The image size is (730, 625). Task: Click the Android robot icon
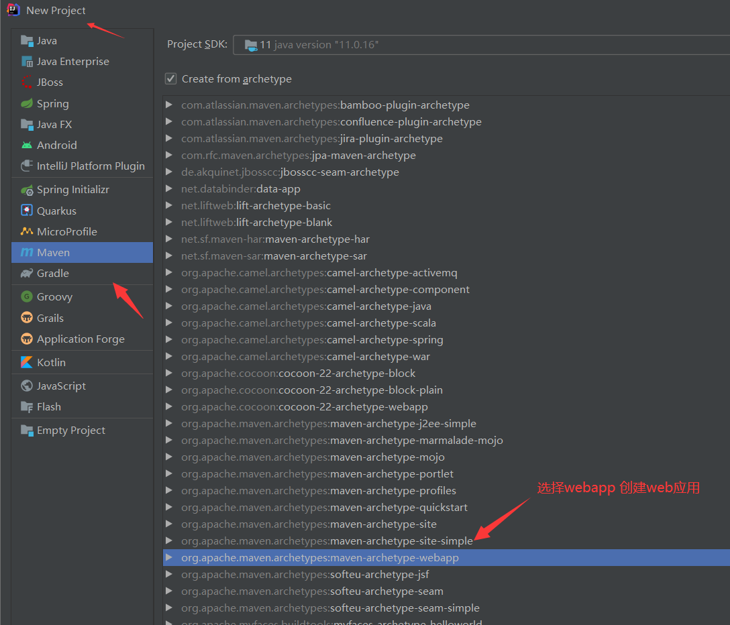tap(27, 146)
